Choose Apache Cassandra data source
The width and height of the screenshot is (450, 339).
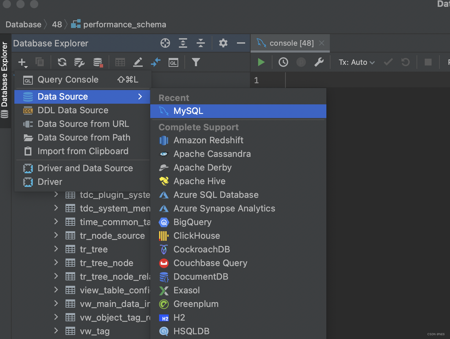(x=238, y=154)
